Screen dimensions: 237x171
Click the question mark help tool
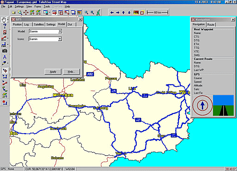point(4,26)
